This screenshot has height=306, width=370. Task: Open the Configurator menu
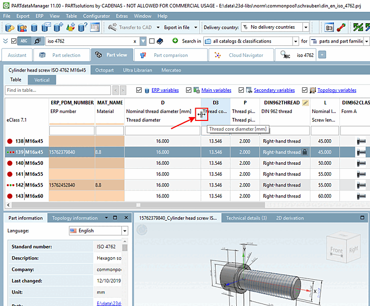point(96,16)
